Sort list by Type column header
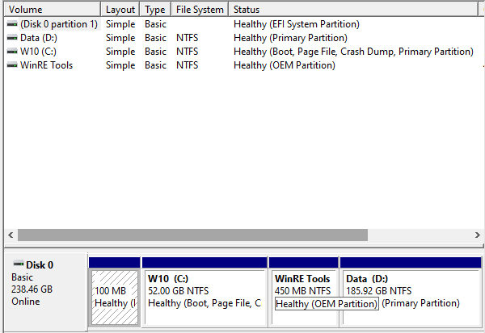The image size is (485, 333). tap(155, 9)
